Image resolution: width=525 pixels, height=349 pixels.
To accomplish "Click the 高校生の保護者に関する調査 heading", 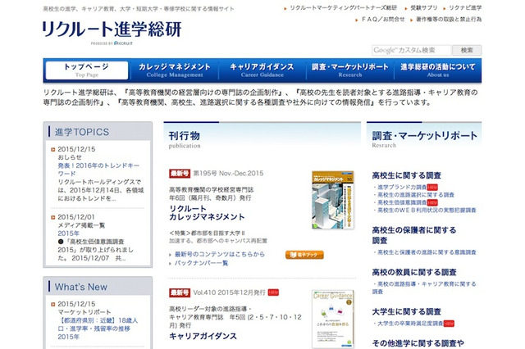I will tap(413, 235).
